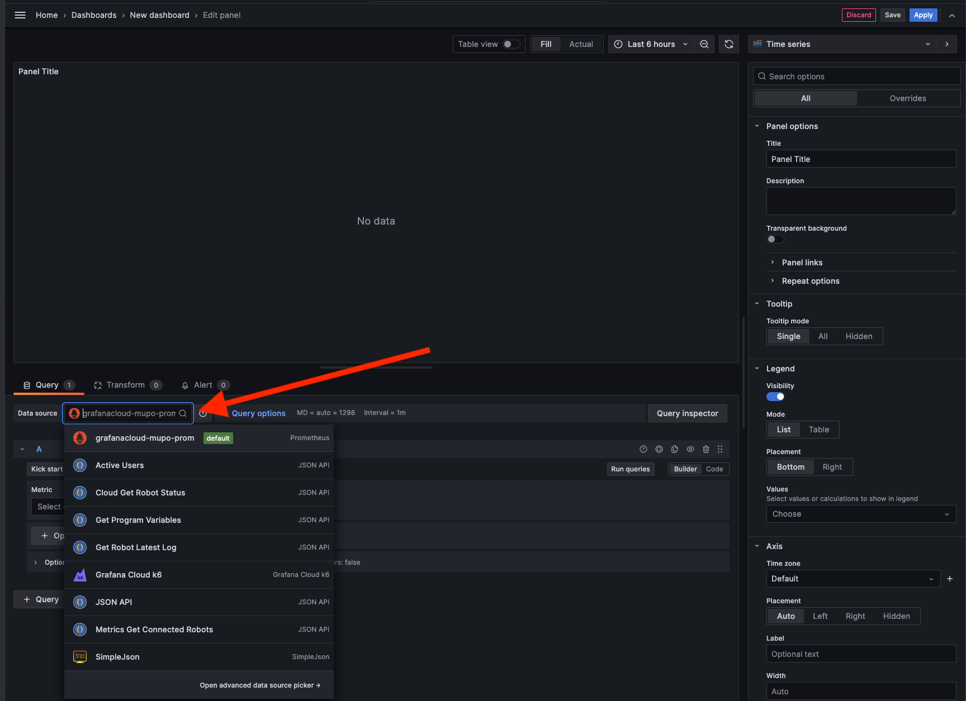The width and height of the screenshot is (966, 701).
Task: Click the panel Description text area
Action: (861, 201)
